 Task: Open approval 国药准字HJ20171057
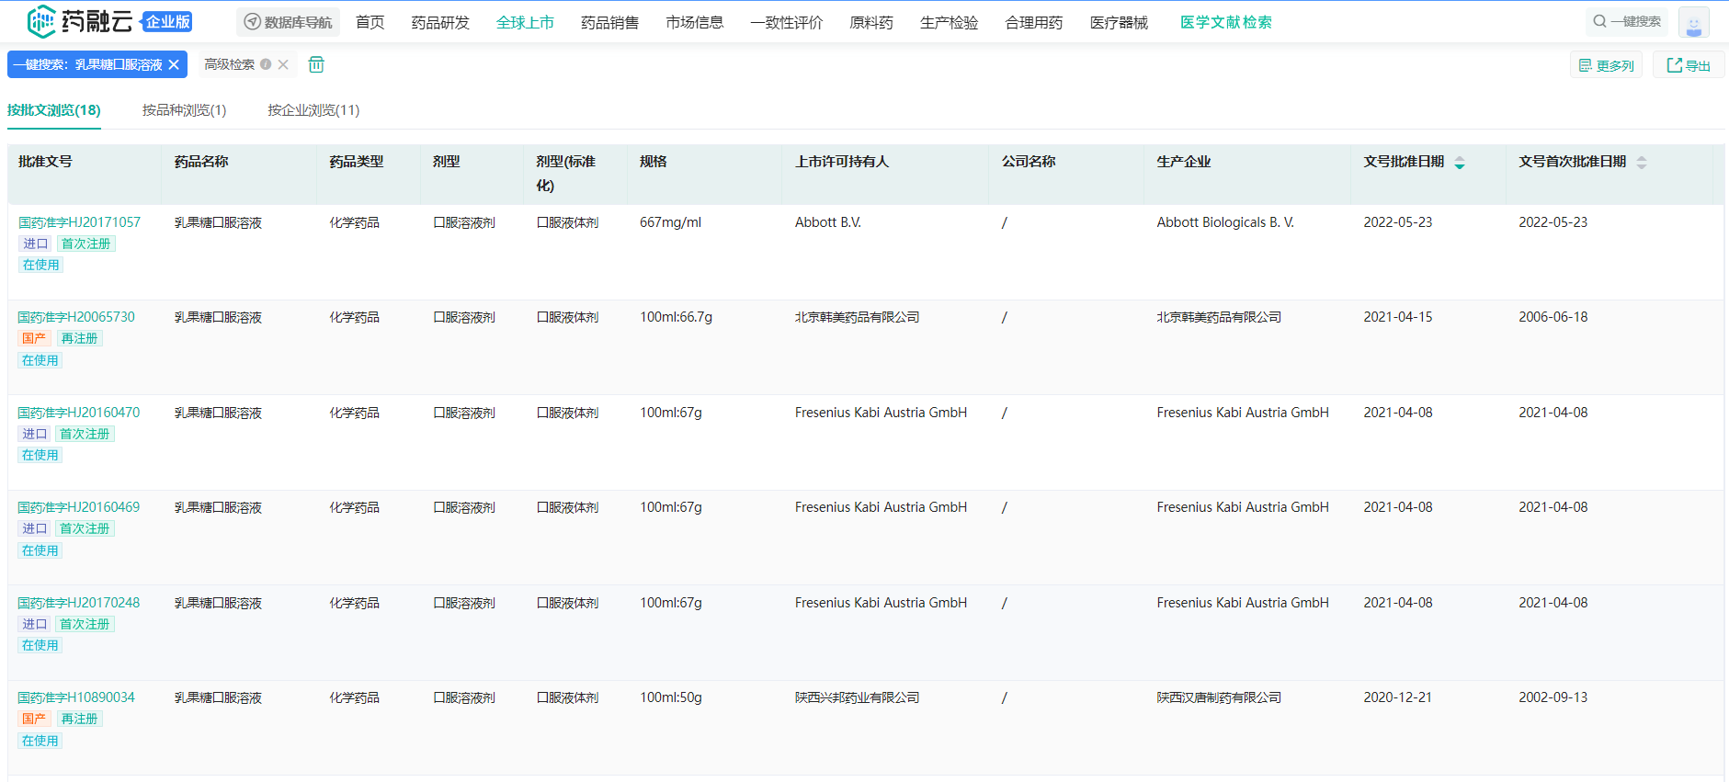click(x=79, y=222)
